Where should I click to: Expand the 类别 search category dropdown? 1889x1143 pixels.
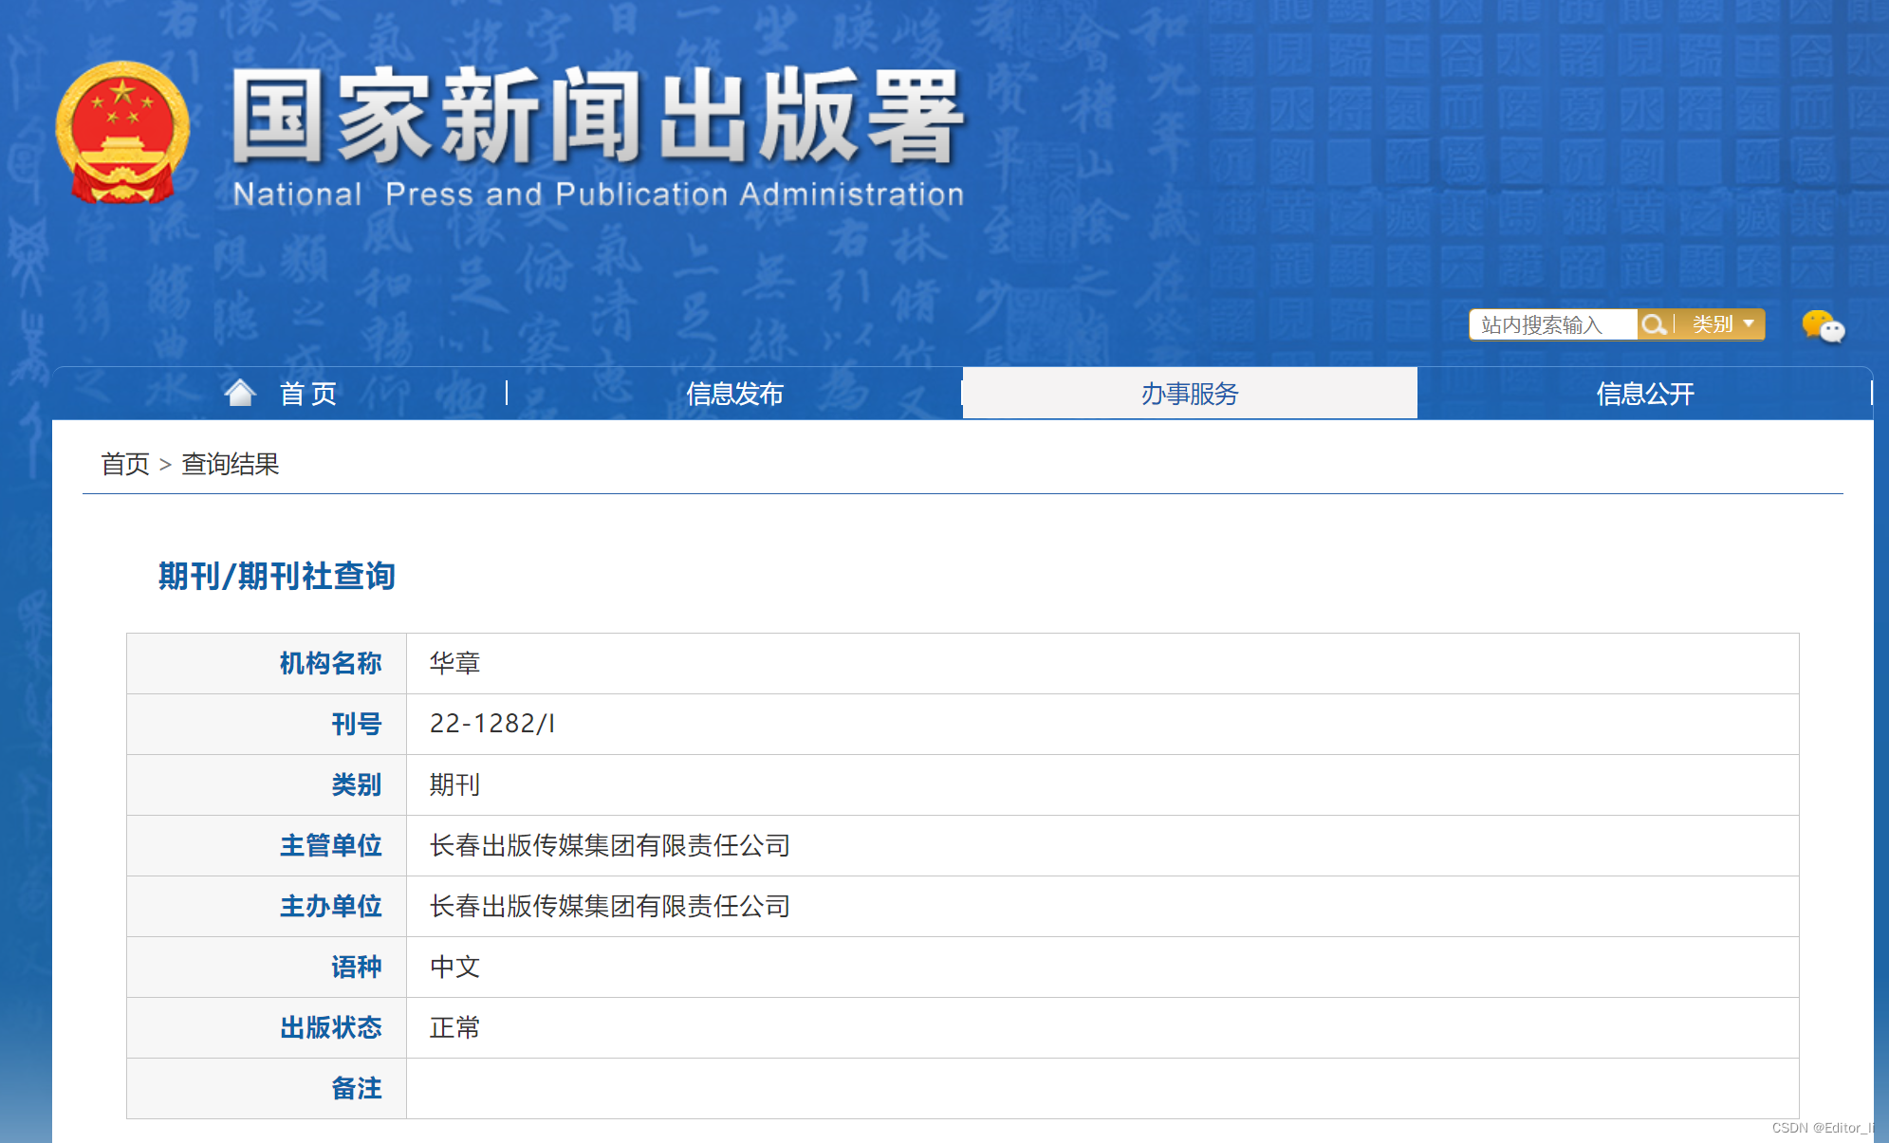coord(1713,325)
